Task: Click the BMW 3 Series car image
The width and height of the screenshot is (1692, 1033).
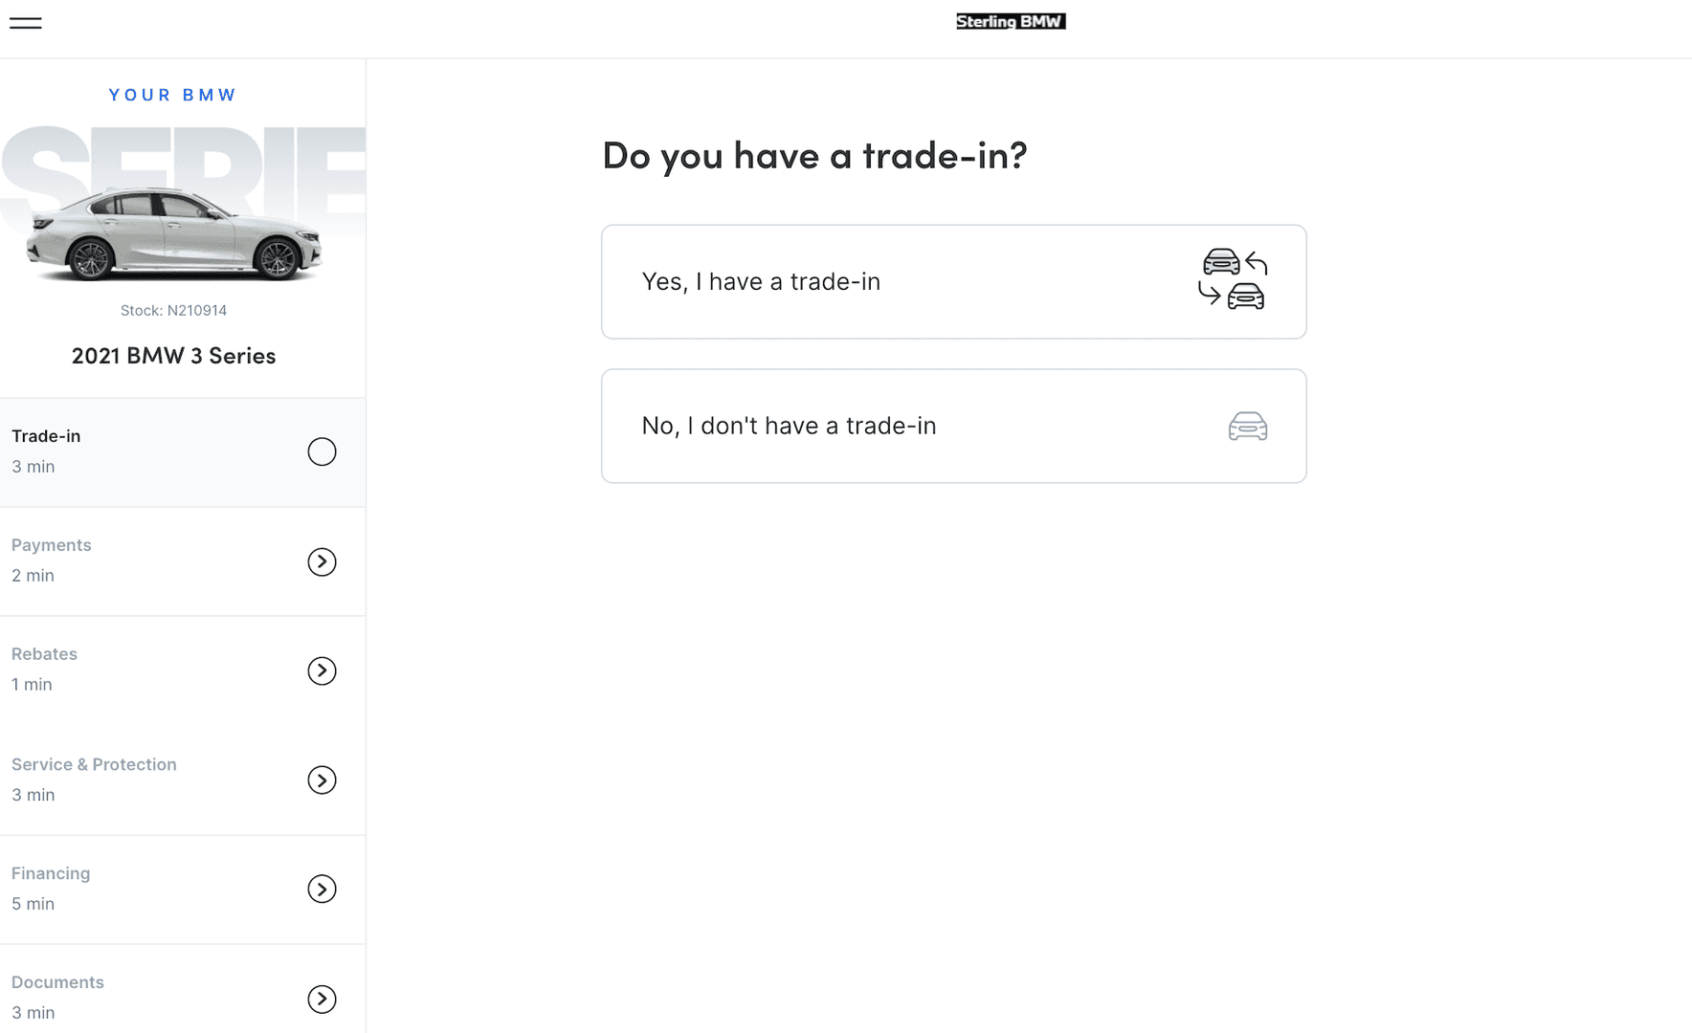Action: click(x=174, y=233)
